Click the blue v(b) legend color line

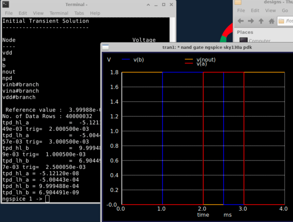tap(126, 59)
